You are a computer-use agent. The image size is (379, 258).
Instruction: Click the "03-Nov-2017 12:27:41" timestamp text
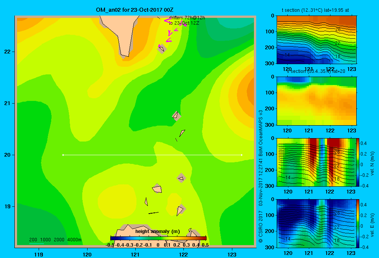pyautogui.click(x=261, y=182)
